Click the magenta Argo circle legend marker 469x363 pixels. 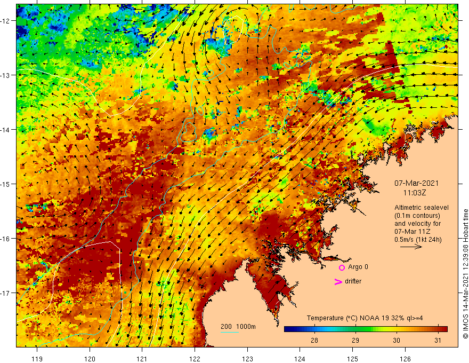click(x=342, y=267)
